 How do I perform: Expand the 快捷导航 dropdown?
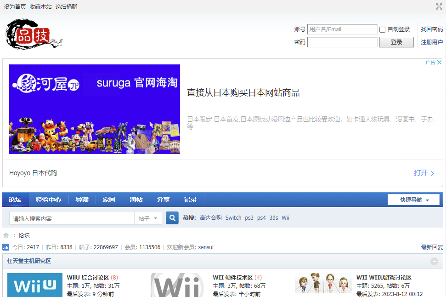tap(413, 200)
